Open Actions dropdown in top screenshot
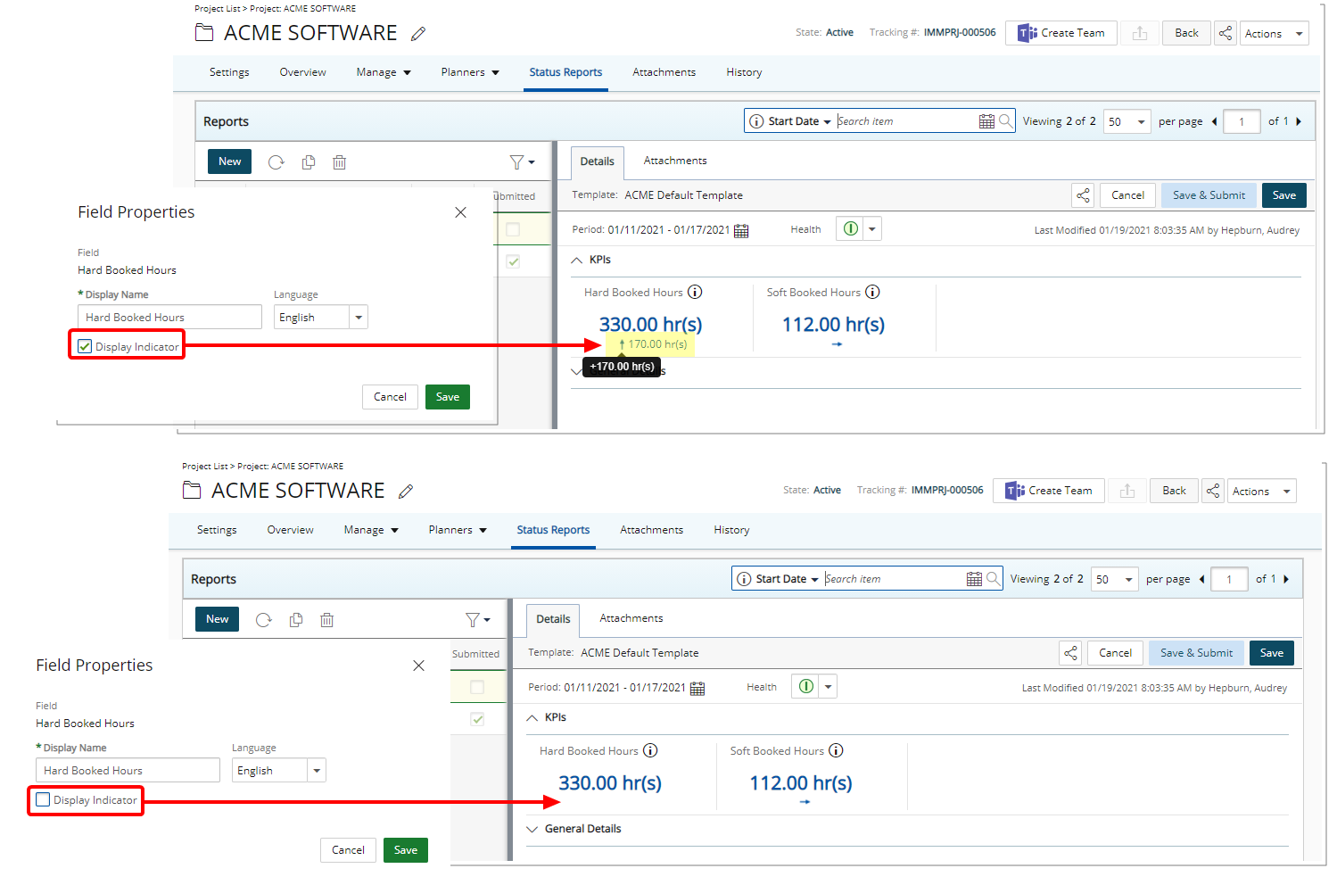 click(x=1275, y=33)
